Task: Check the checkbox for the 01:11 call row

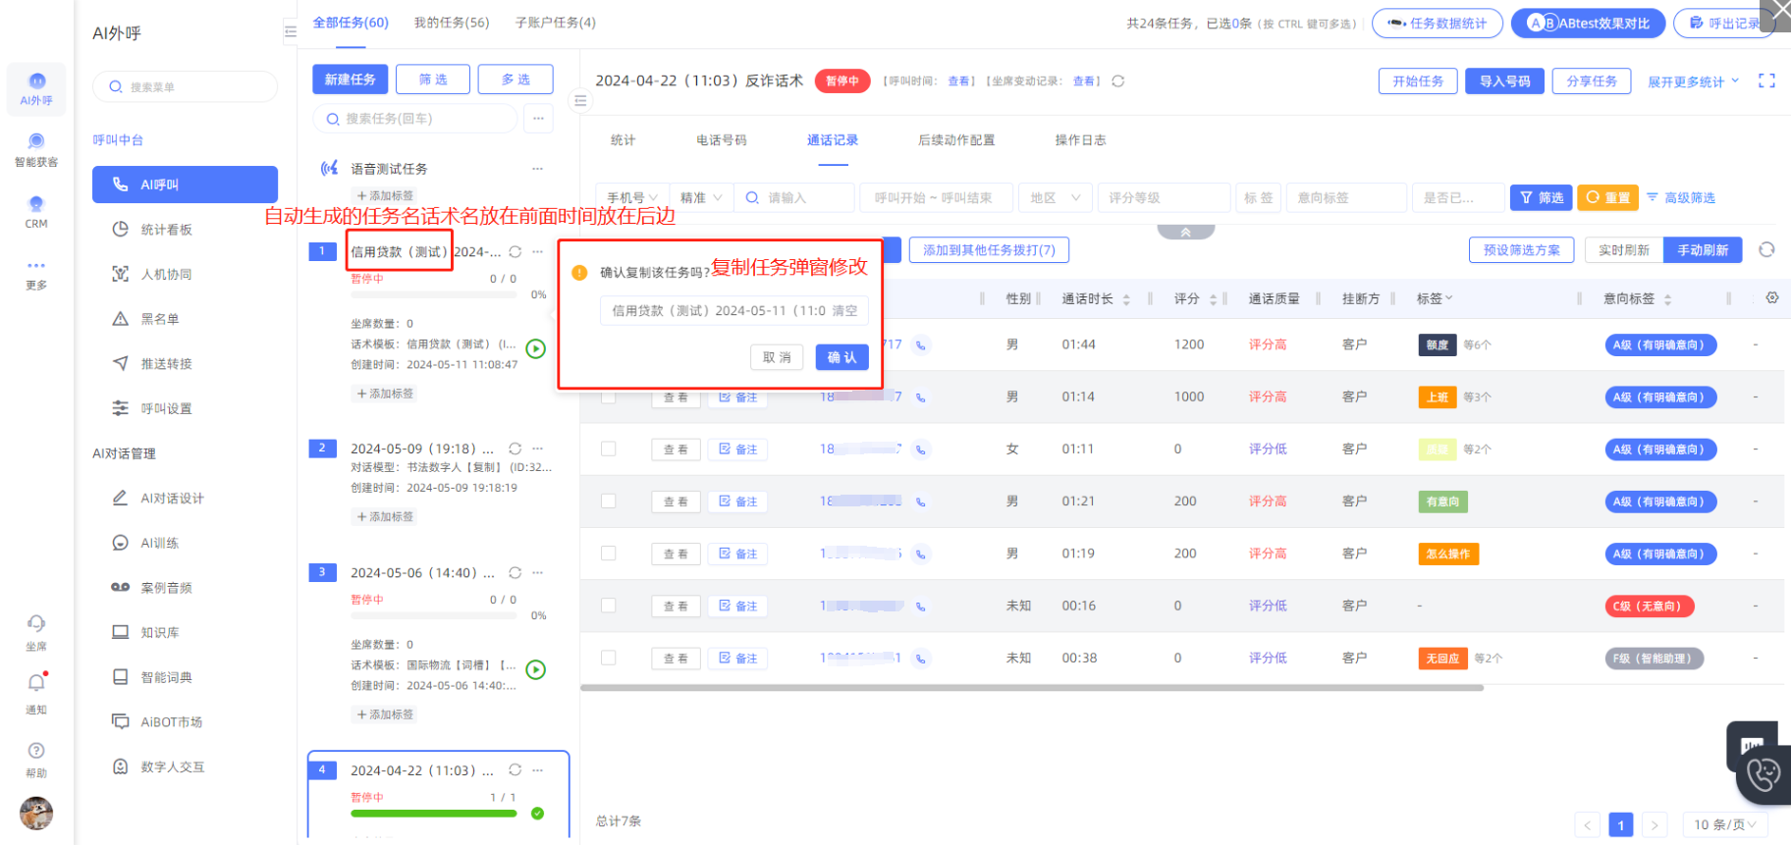Action: pos(609,449)
